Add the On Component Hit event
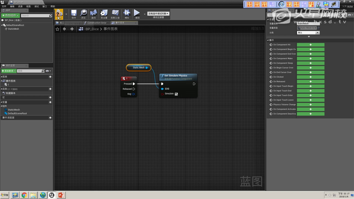The image size is (354, 199). tap(310, 45)
